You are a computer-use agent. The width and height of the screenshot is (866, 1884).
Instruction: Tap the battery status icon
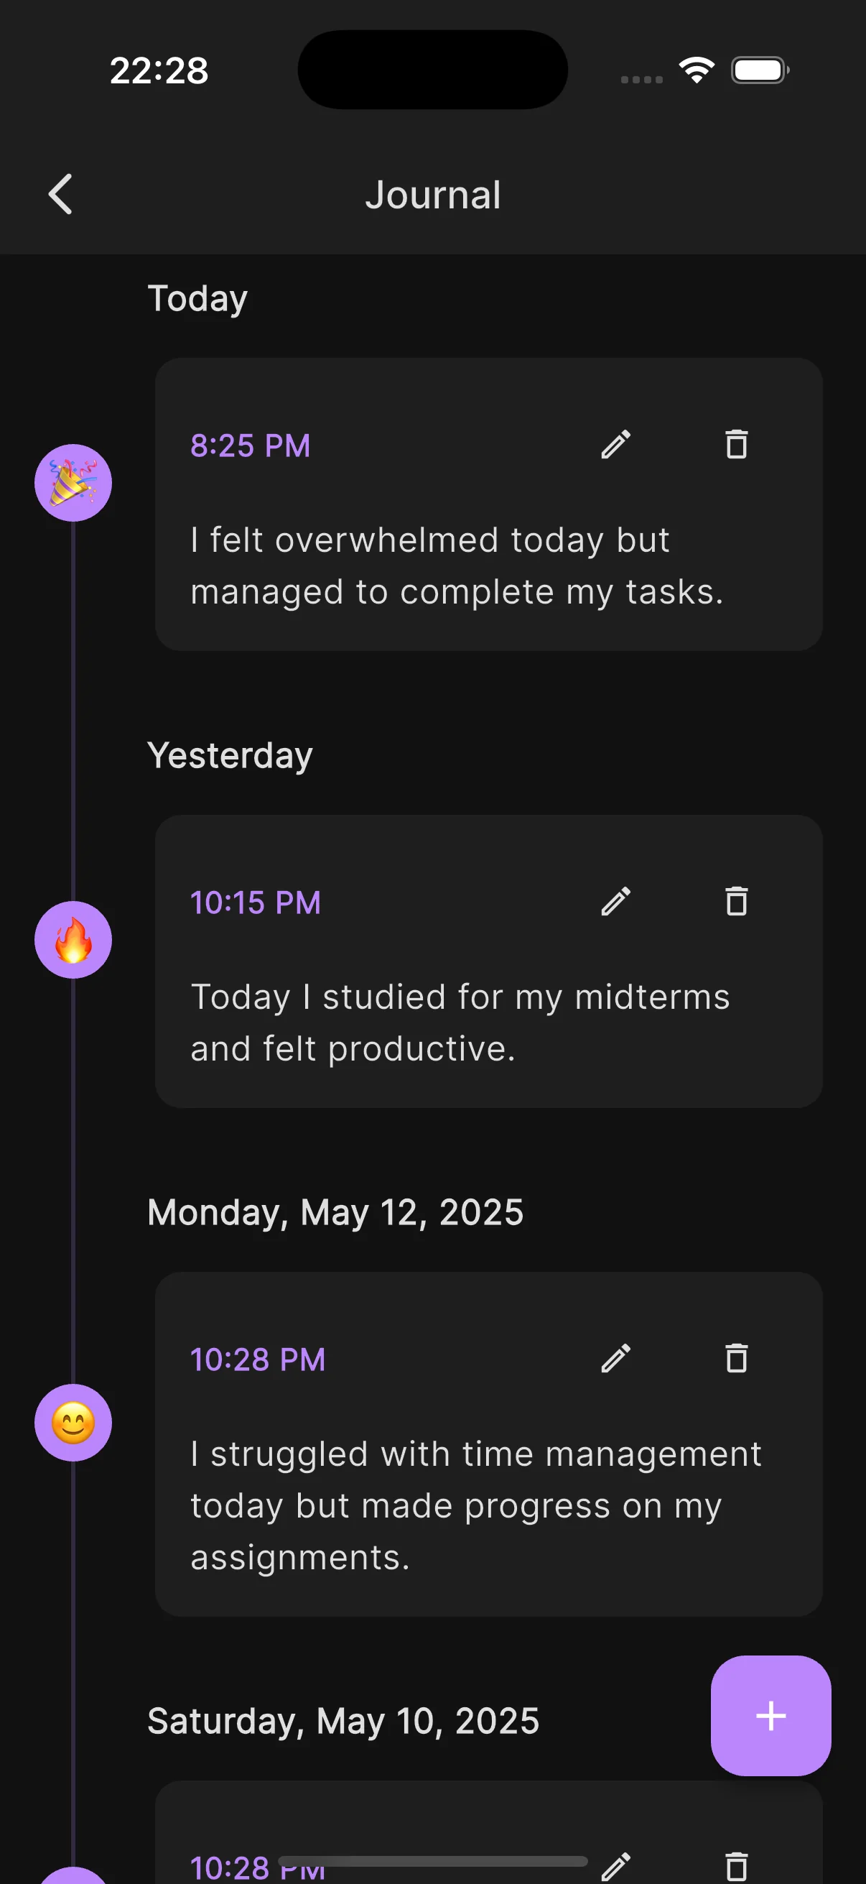pos(759,70)
